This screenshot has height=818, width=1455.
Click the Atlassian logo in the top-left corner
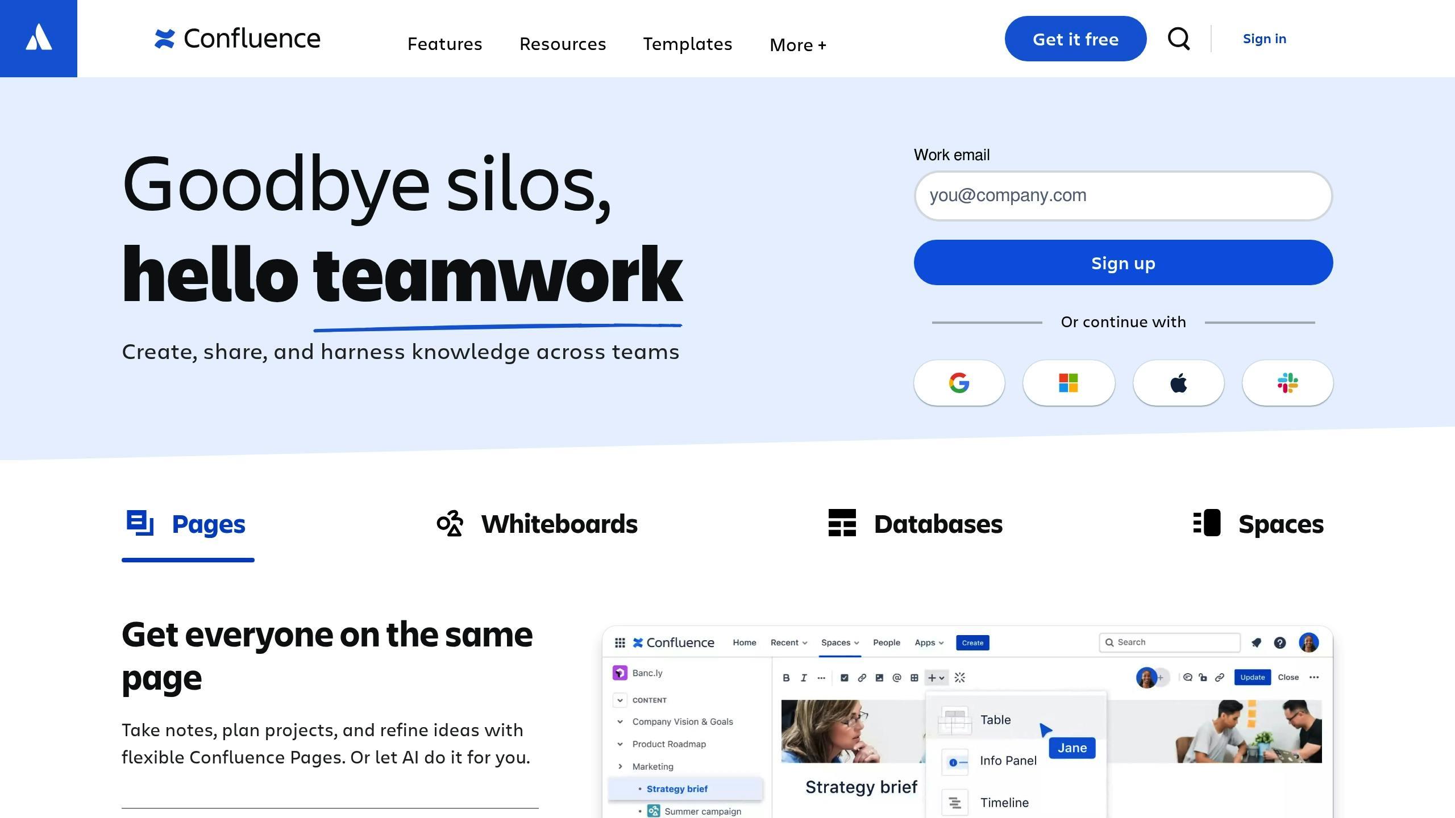point(39,38)
